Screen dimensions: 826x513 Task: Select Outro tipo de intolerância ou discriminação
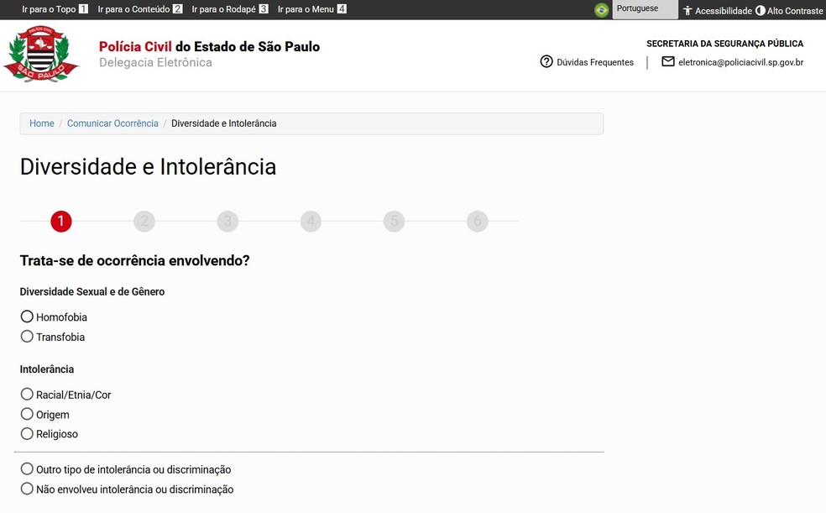tap(27, 469)
